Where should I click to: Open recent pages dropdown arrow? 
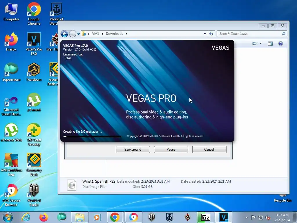[78, 34]
